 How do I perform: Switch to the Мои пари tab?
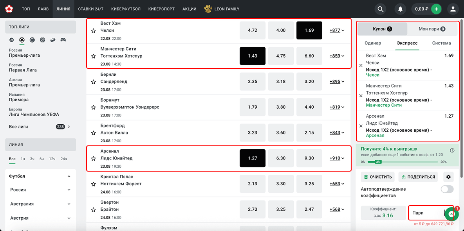(x=432, y=29)
